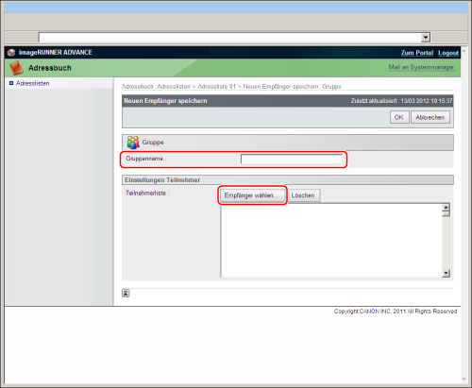472x388 pixels.
Task: Click the imageRUNNER ADVANCE logo icon
Action: (11, 52)
